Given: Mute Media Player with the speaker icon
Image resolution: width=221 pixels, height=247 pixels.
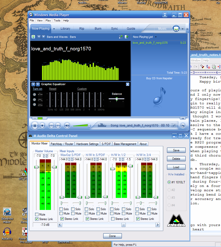Looking at the screenshot, I should [x=67, y=126].
